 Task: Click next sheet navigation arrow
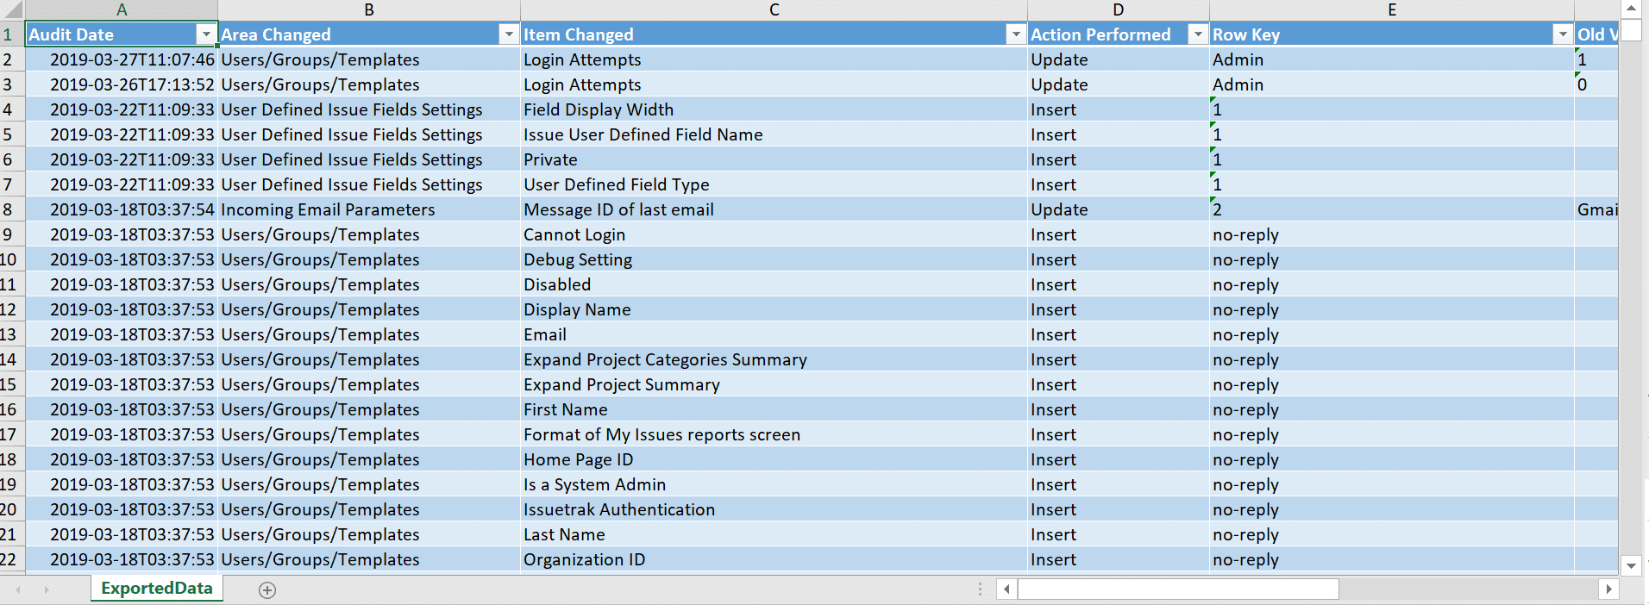[47, 590]
